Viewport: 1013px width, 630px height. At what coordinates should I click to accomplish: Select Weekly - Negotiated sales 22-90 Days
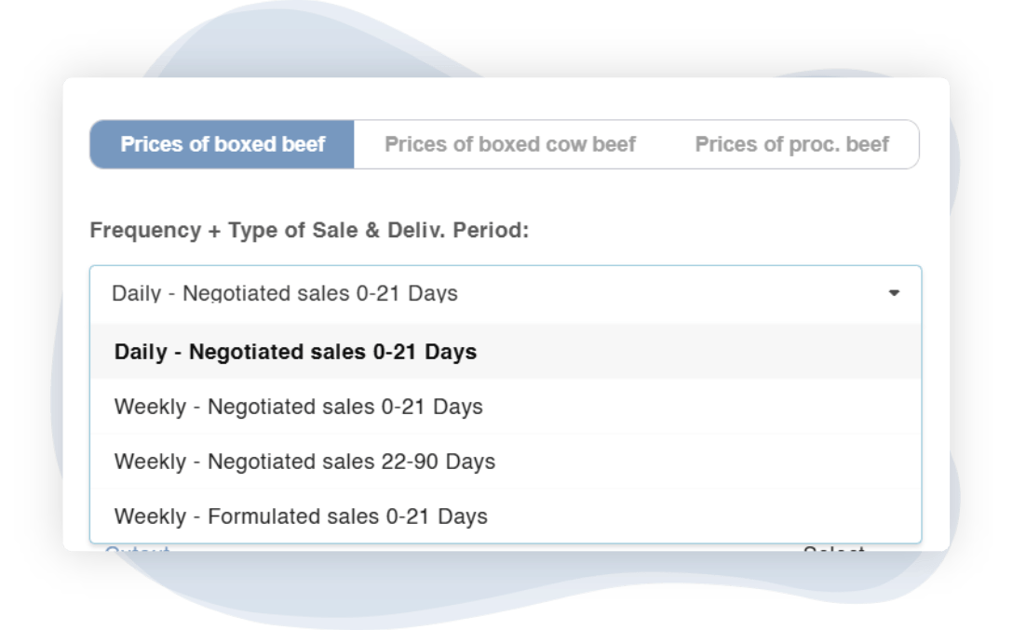[x=304, y=462]
